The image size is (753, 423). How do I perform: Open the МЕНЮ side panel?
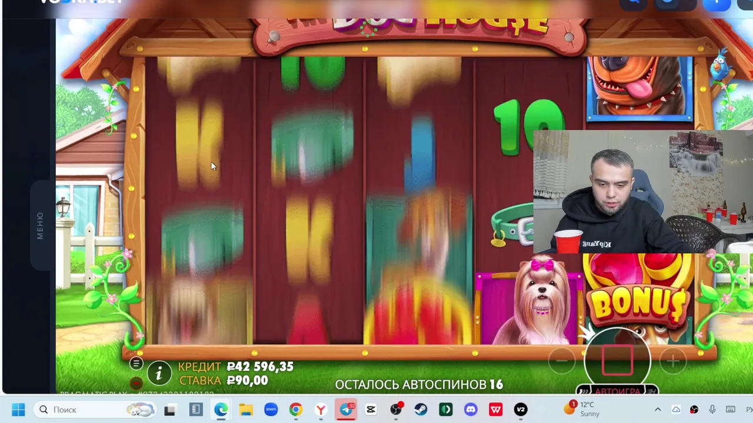coord(40,226)
